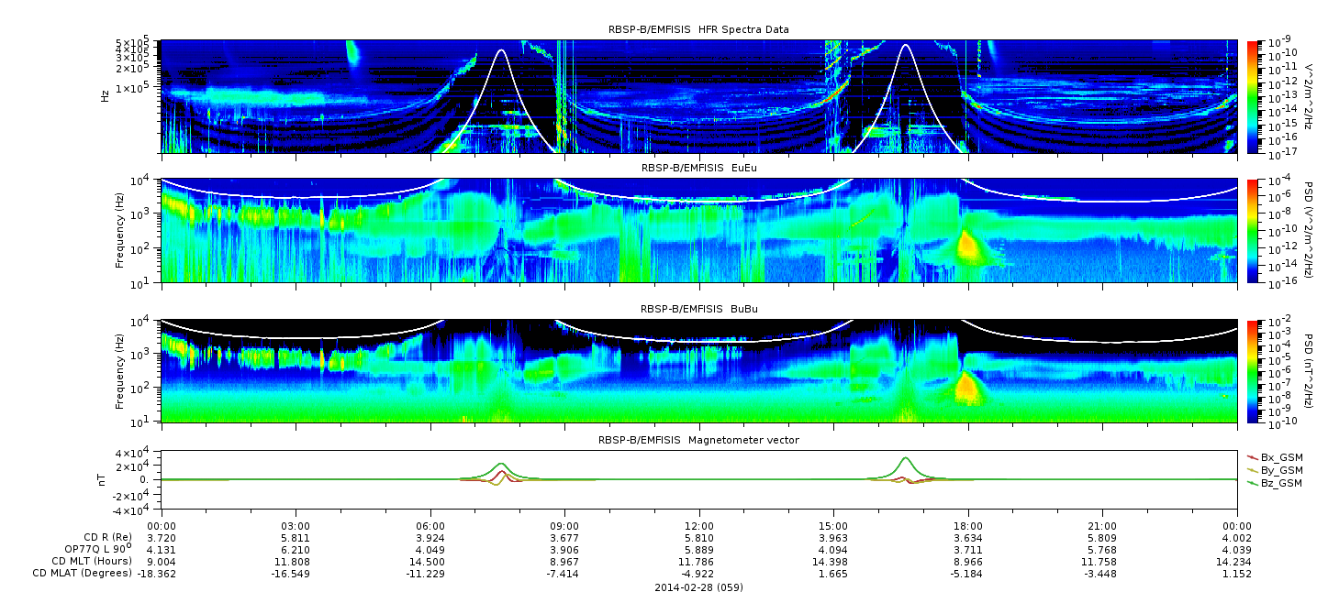Click the CD MLT (Hours) row label
This screenshot has width=1328, height=603.
click(91, 561)
